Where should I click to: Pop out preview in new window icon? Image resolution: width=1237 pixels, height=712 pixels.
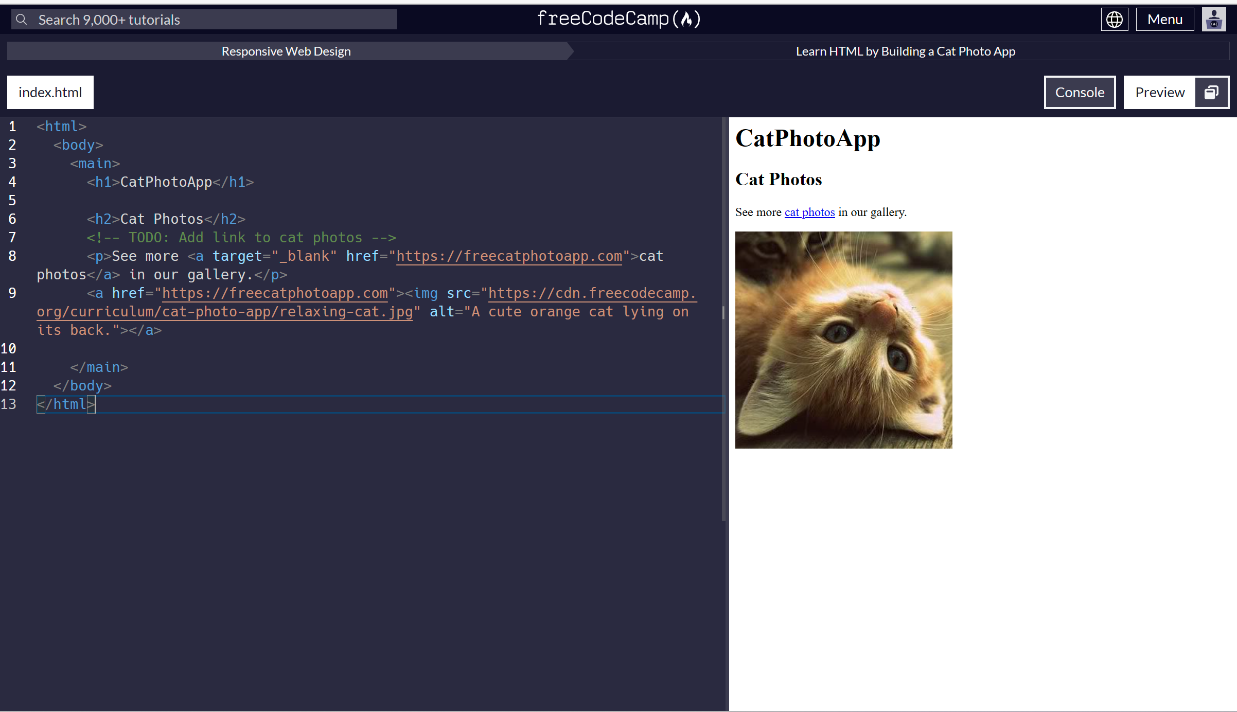(1211, 93)
